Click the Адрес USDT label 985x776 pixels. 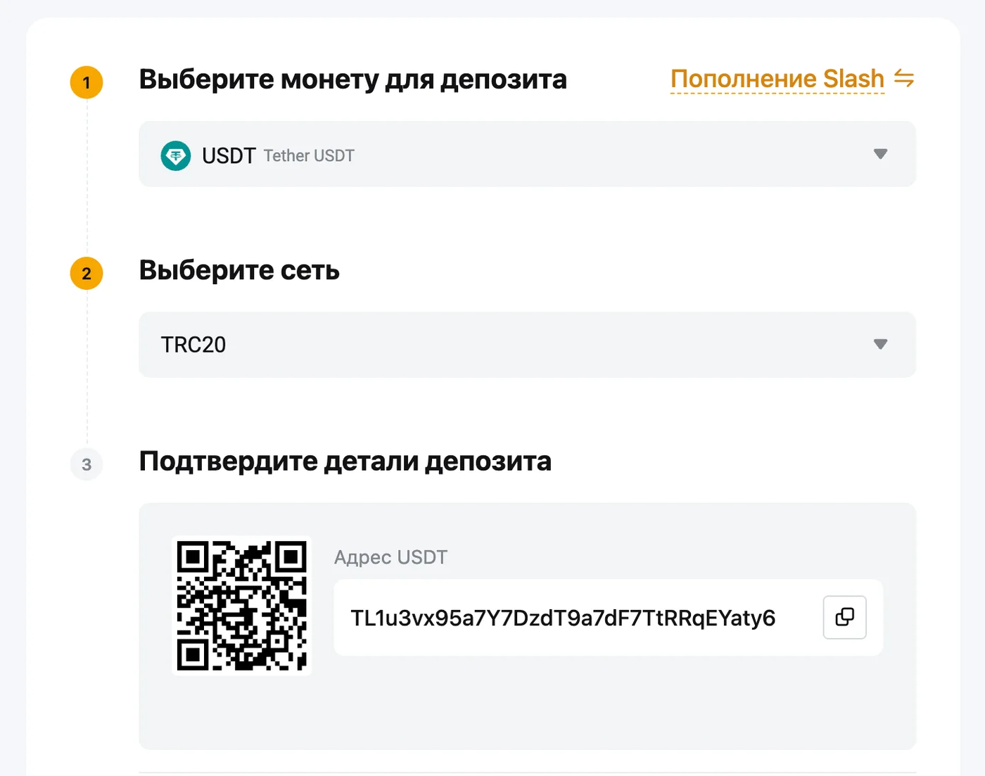390,557
